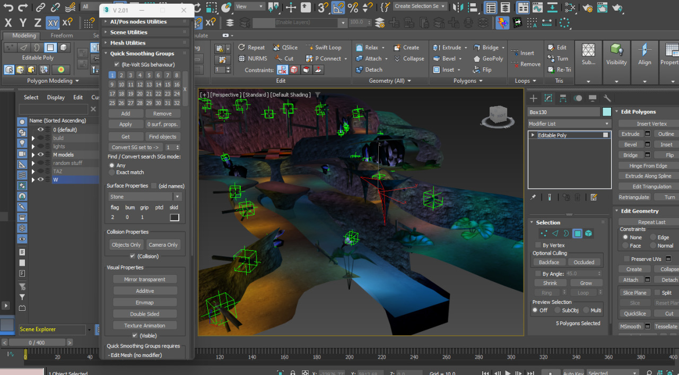The width and height of the screenshot is (679, 375).
Task: Toggle visibility of the M models layer
Action: click(40, 155)
